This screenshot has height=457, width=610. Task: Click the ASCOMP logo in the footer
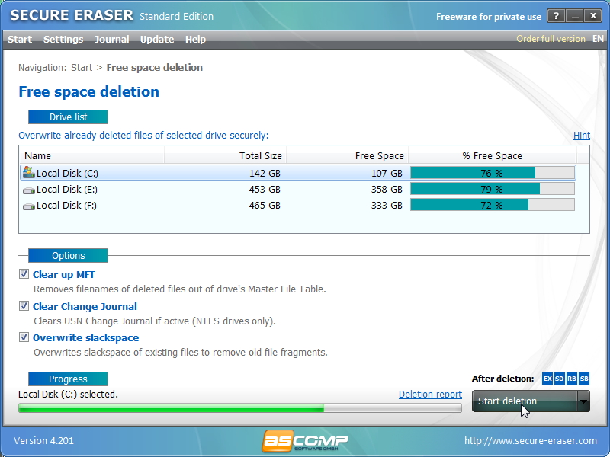(x=304, y=441)
